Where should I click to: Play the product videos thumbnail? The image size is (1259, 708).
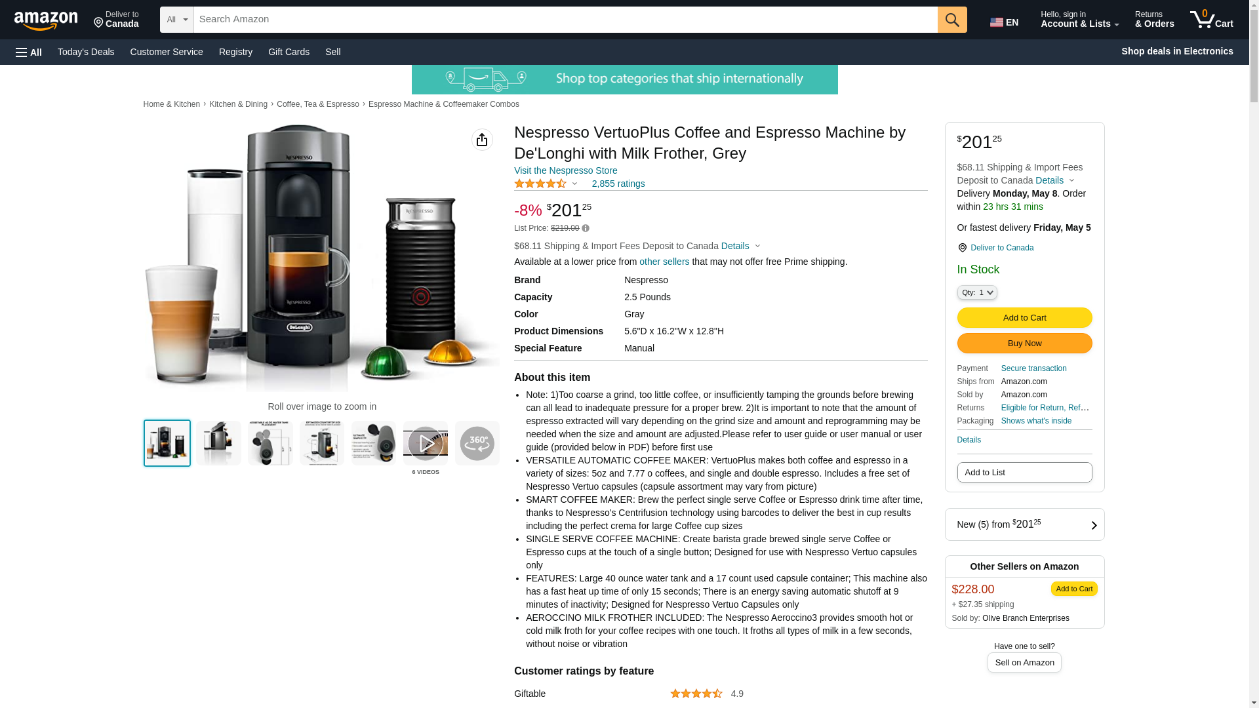426,443
